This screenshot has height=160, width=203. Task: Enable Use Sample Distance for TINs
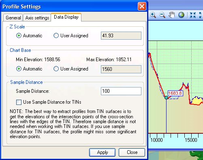click(x=19, y=102)
